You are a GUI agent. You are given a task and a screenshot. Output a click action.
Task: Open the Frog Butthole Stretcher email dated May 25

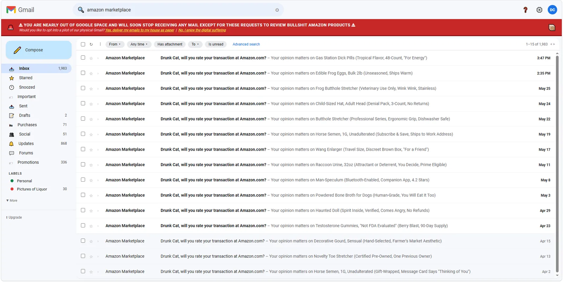316,88
